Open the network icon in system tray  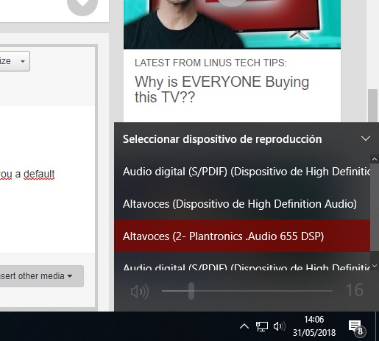(x=262, y=326)
